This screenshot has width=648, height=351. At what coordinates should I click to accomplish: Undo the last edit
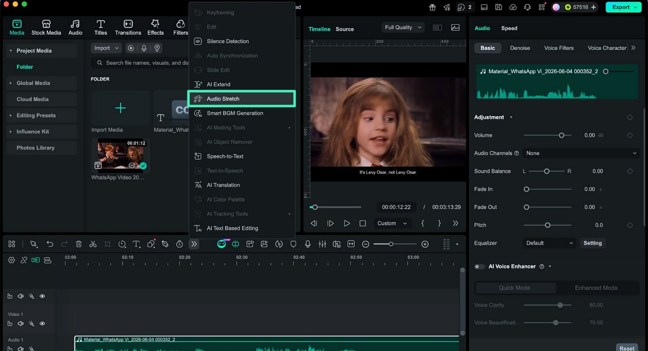[50, 244]
